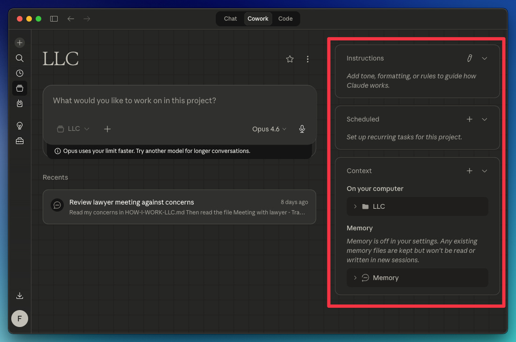Expand the LLC folder tree chevron
Viewport: 516px width, 342px height.
(355, 206)
